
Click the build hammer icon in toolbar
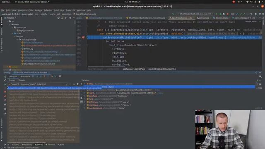coord(173,14)
